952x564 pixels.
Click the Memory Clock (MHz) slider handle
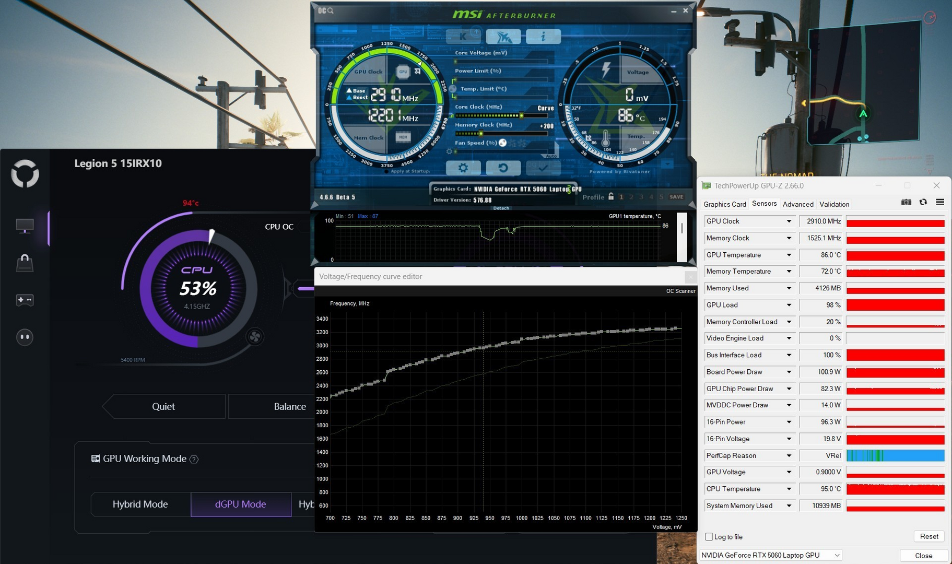pyautogui.click(x=481, y=134)
